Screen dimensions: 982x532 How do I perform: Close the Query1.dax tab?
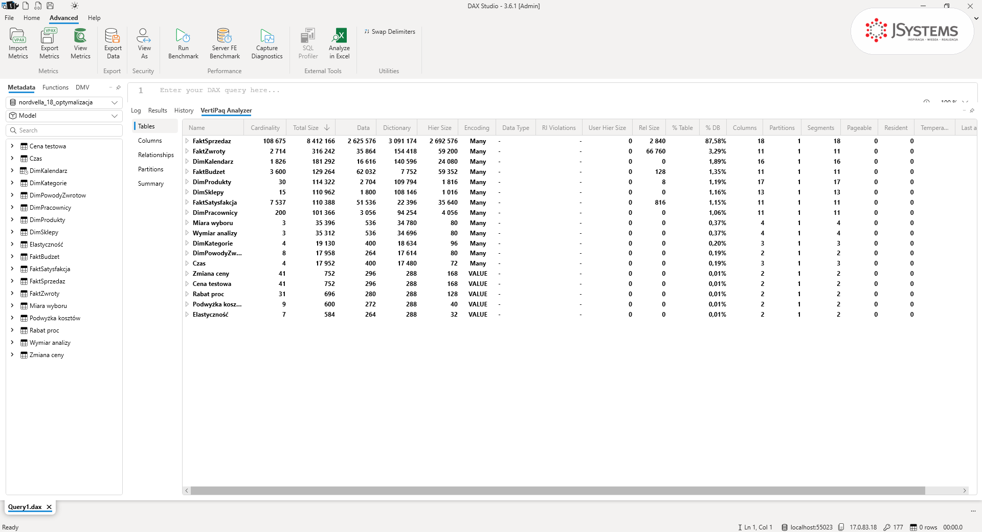[49, 507]
